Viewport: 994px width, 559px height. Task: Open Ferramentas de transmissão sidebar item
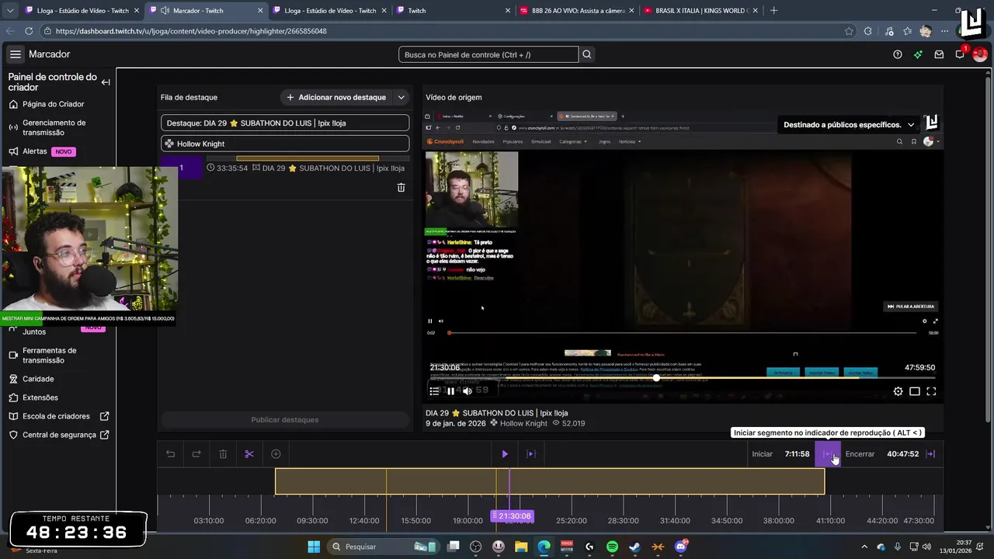[x=48, y=355]
